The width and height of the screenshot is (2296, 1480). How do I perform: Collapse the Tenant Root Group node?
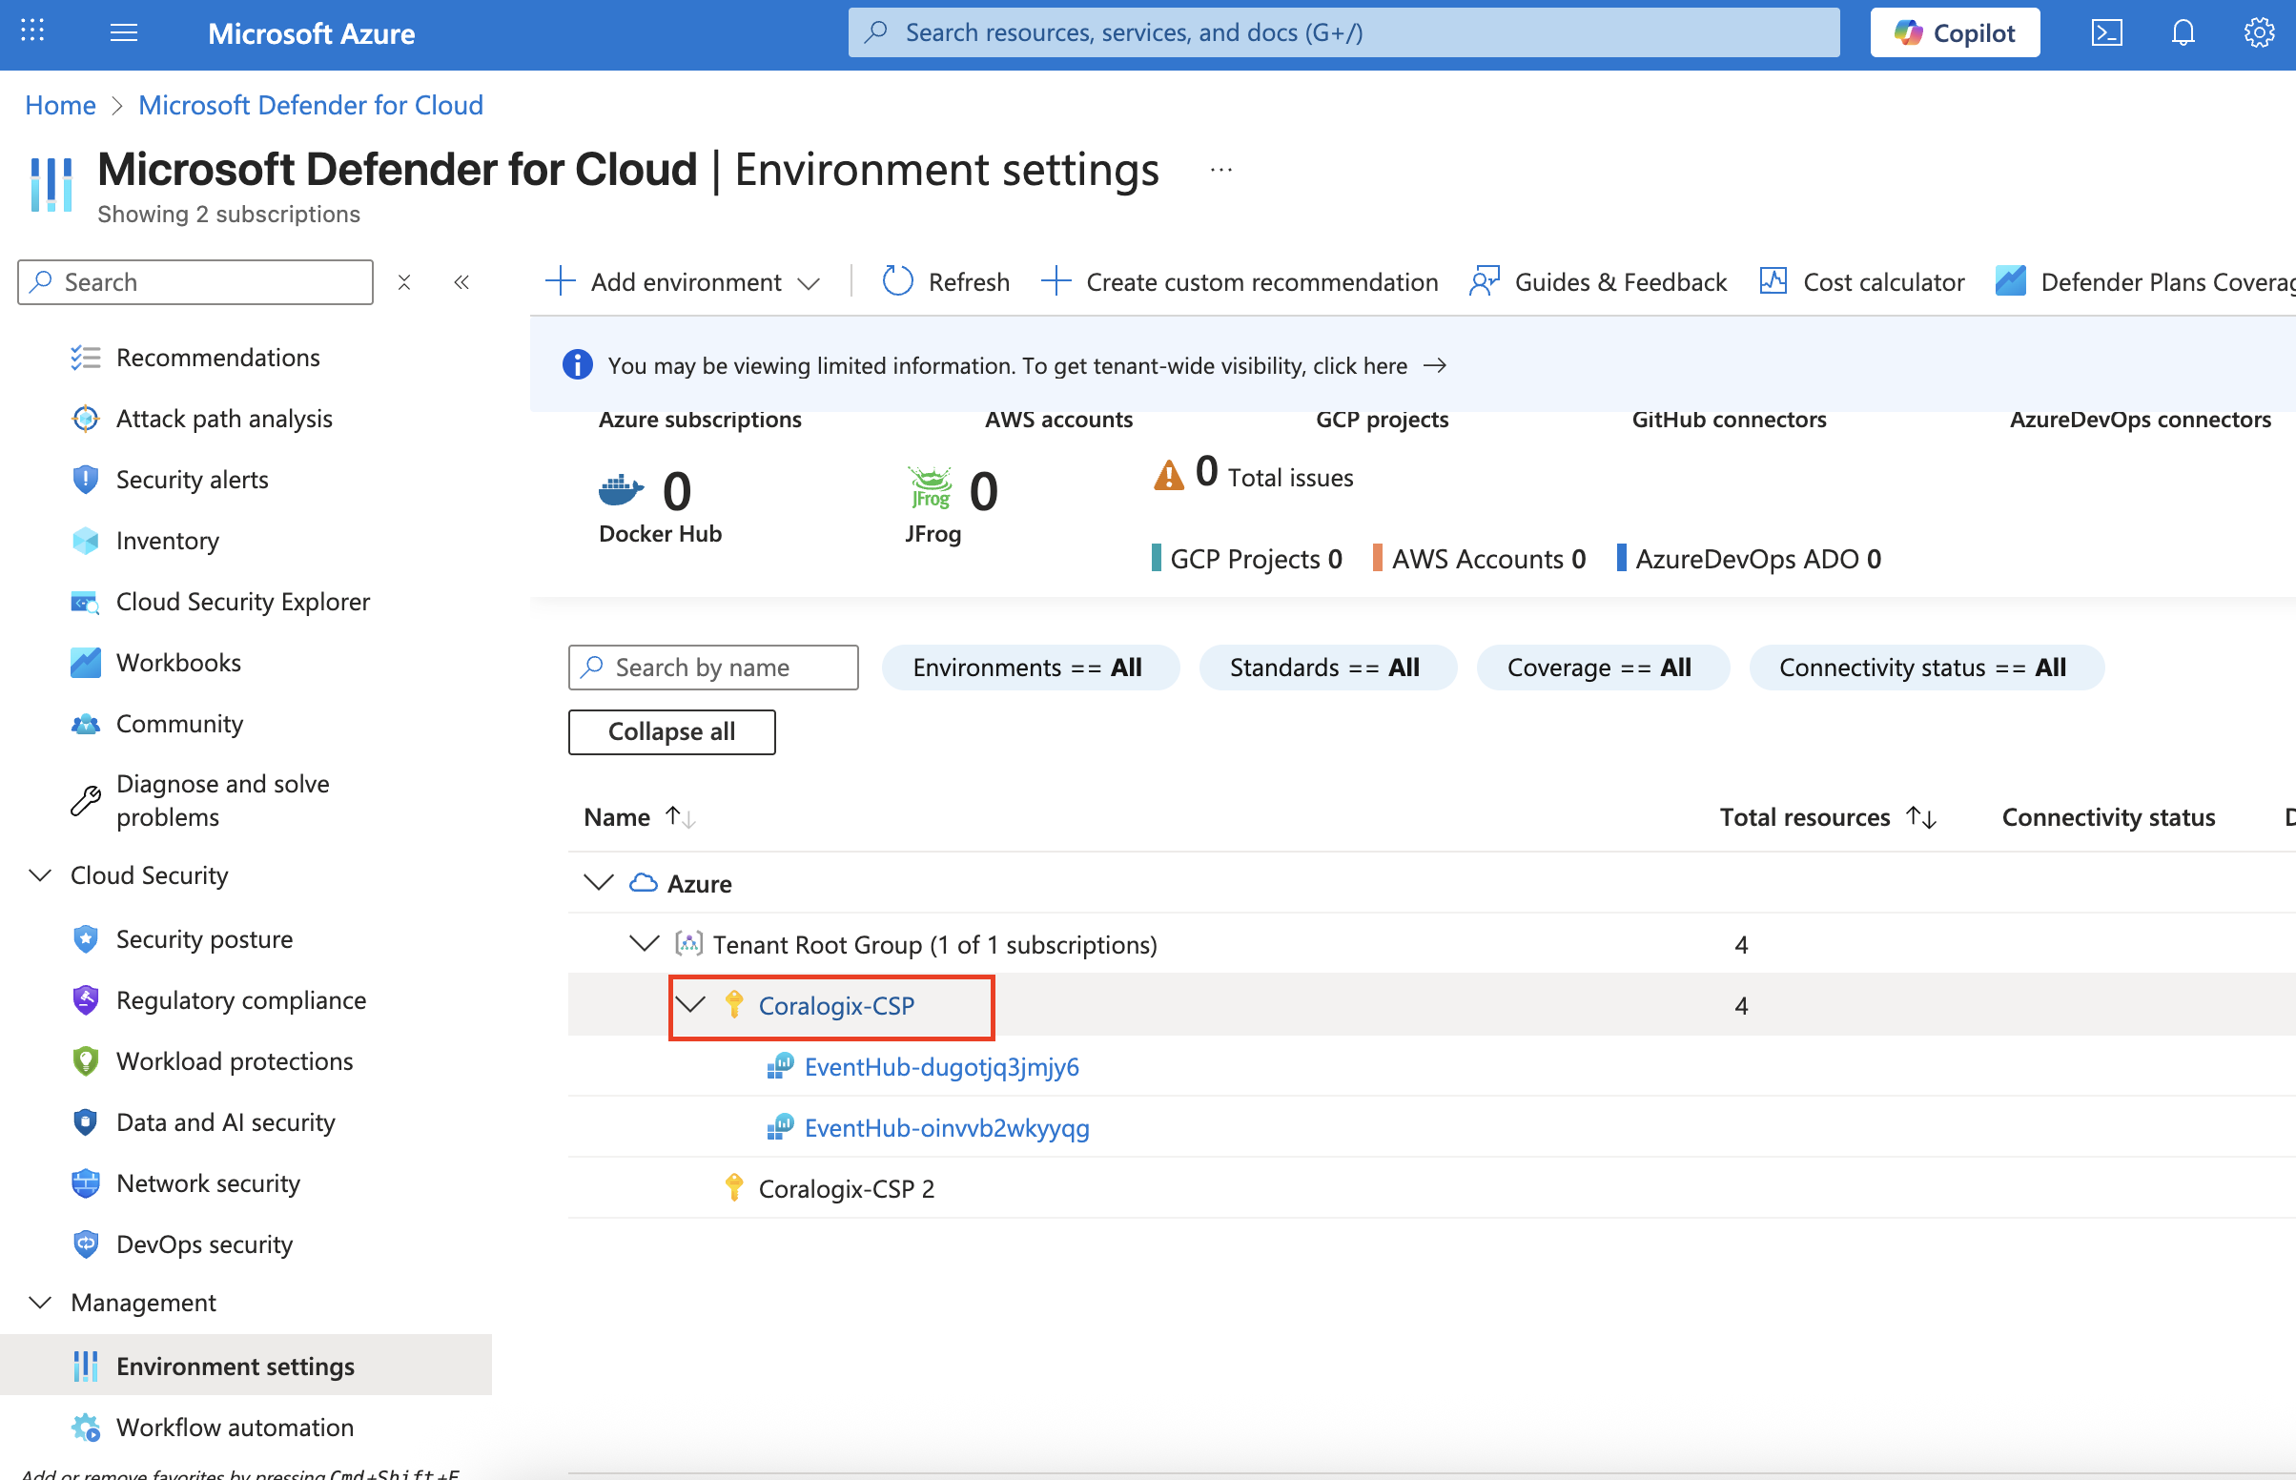tap(644, 944)
